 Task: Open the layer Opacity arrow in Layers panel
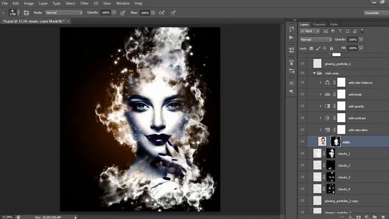coord(361,40)
